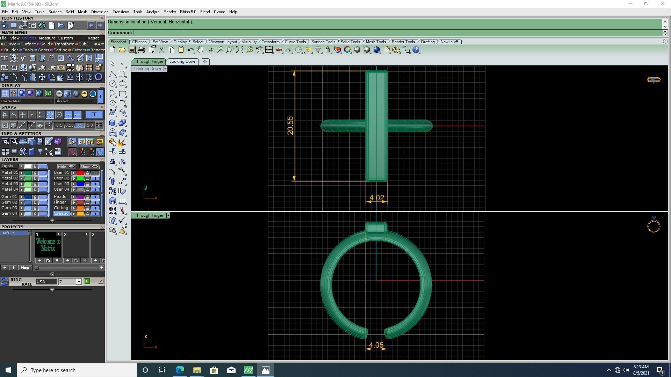Click the Save floppy disk icon
Viewport: 671px width, 377px height.
pos(132,50)
